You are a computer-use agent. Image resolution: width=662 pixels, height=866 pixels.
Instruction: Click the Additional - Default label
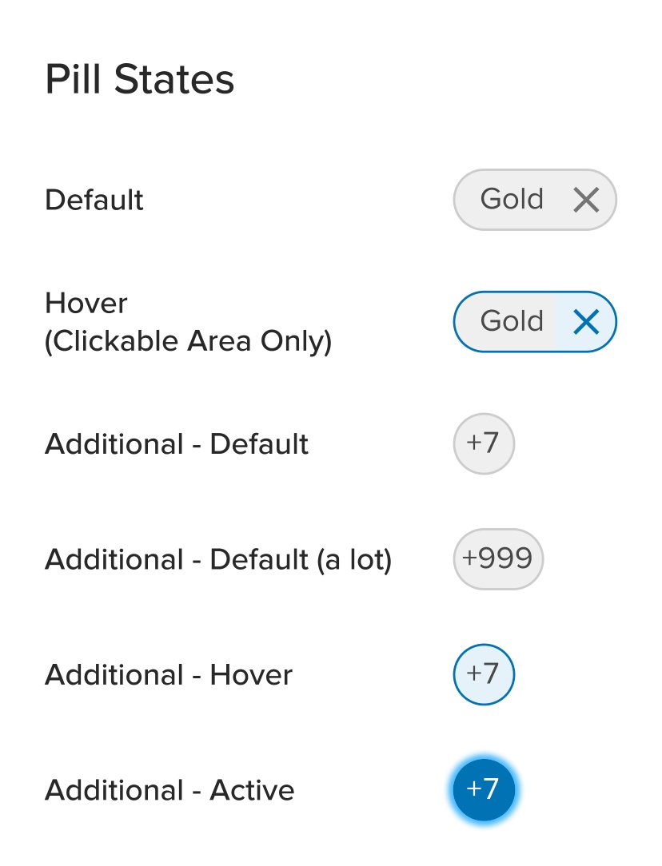click(176, 444)
